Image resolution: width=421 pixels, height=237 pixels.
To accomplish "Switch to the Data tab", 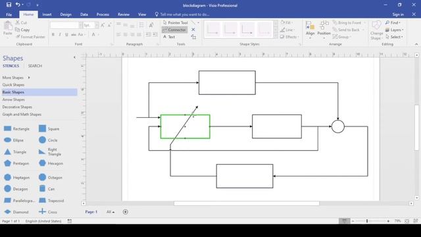I will (x=84, y=14).
